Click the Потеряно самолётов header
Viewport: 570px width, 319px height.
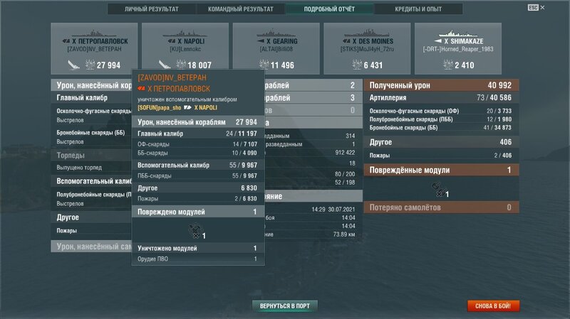[441, 207]
